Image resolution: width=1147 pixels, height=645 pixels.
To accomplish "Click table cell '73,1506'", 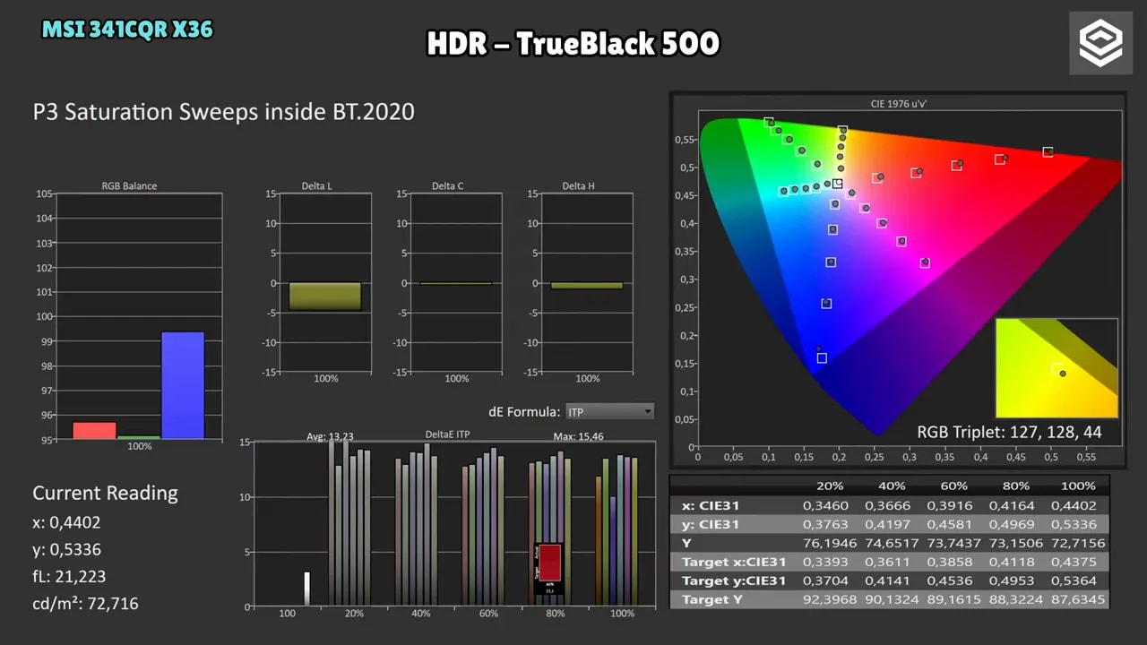I will pos(1016,543).
